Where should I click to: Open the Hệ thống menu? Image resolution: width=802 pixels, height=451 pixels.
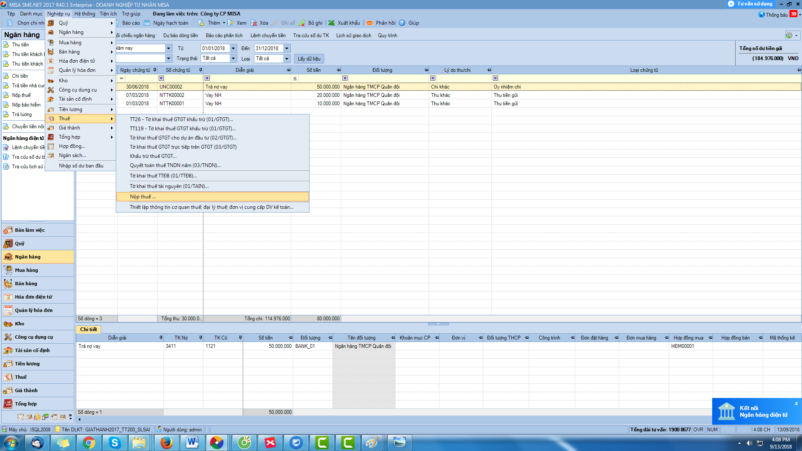(x=85, y=14)
